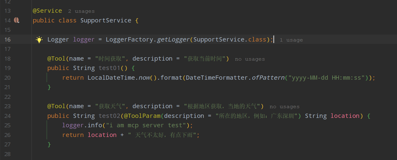Click the "yyyy-MM-dd HH:mm:ss" pattern string
The width and height of the screenshot is (397, 160).
326,78
